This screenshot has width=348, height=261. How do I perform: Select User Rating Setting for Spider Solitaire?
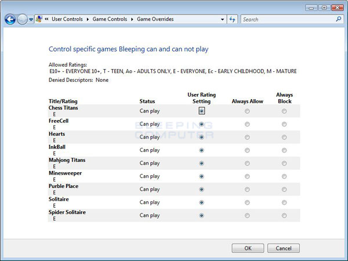(201, 216)
